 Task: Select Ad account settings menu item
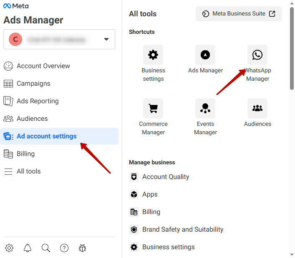pyautogui.click(x=59, y=136)
